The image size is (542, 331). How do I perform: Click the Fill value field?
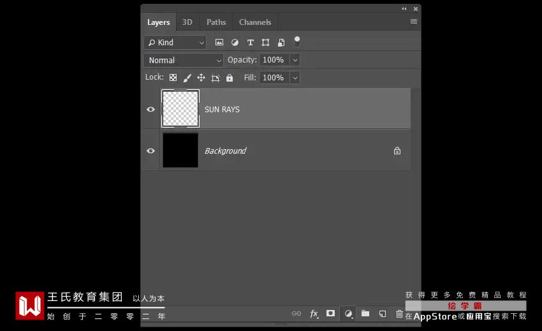click(274, 77)
